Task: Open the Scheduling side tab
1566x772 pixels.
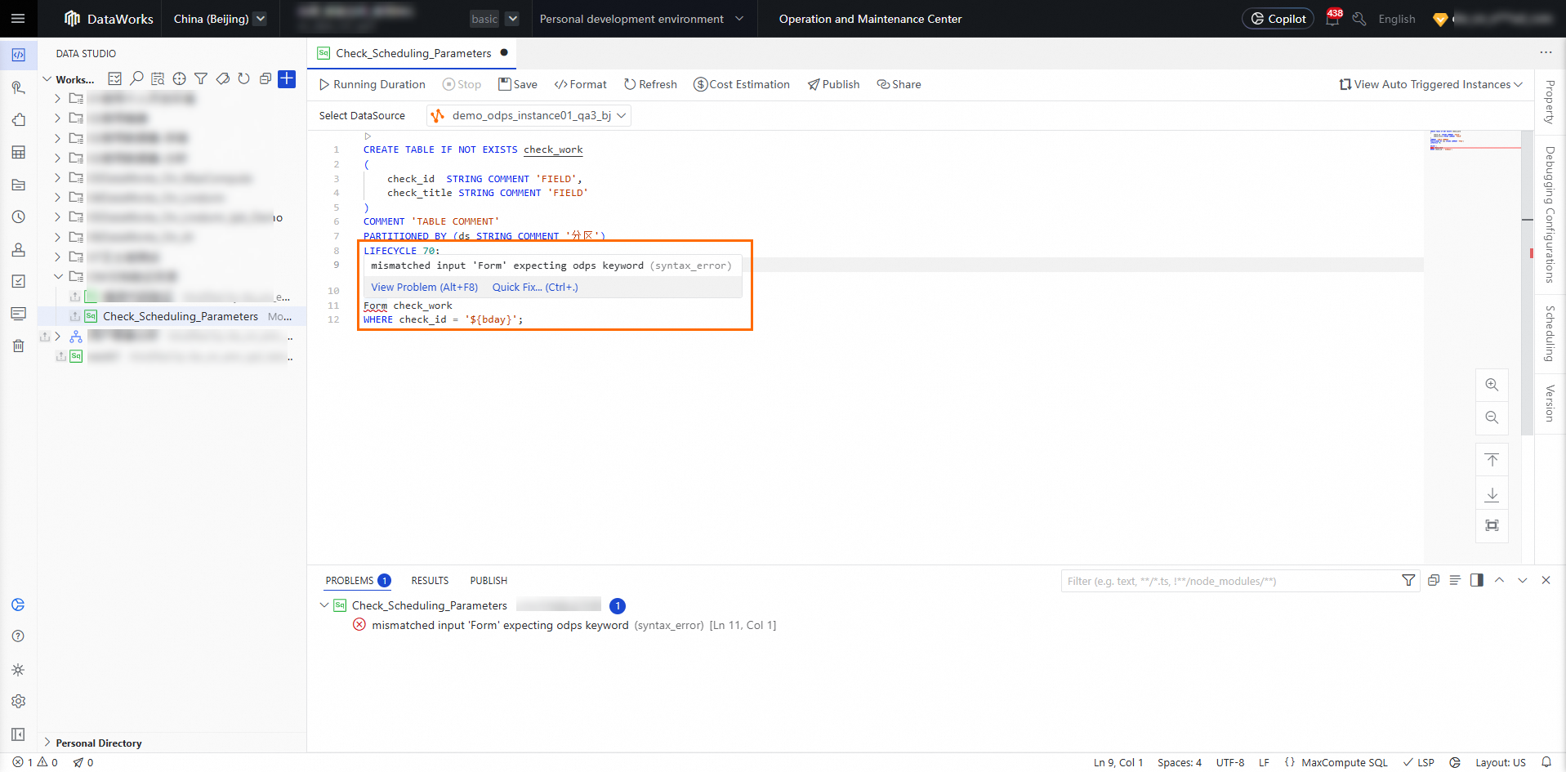Action: coord(1550,333)
